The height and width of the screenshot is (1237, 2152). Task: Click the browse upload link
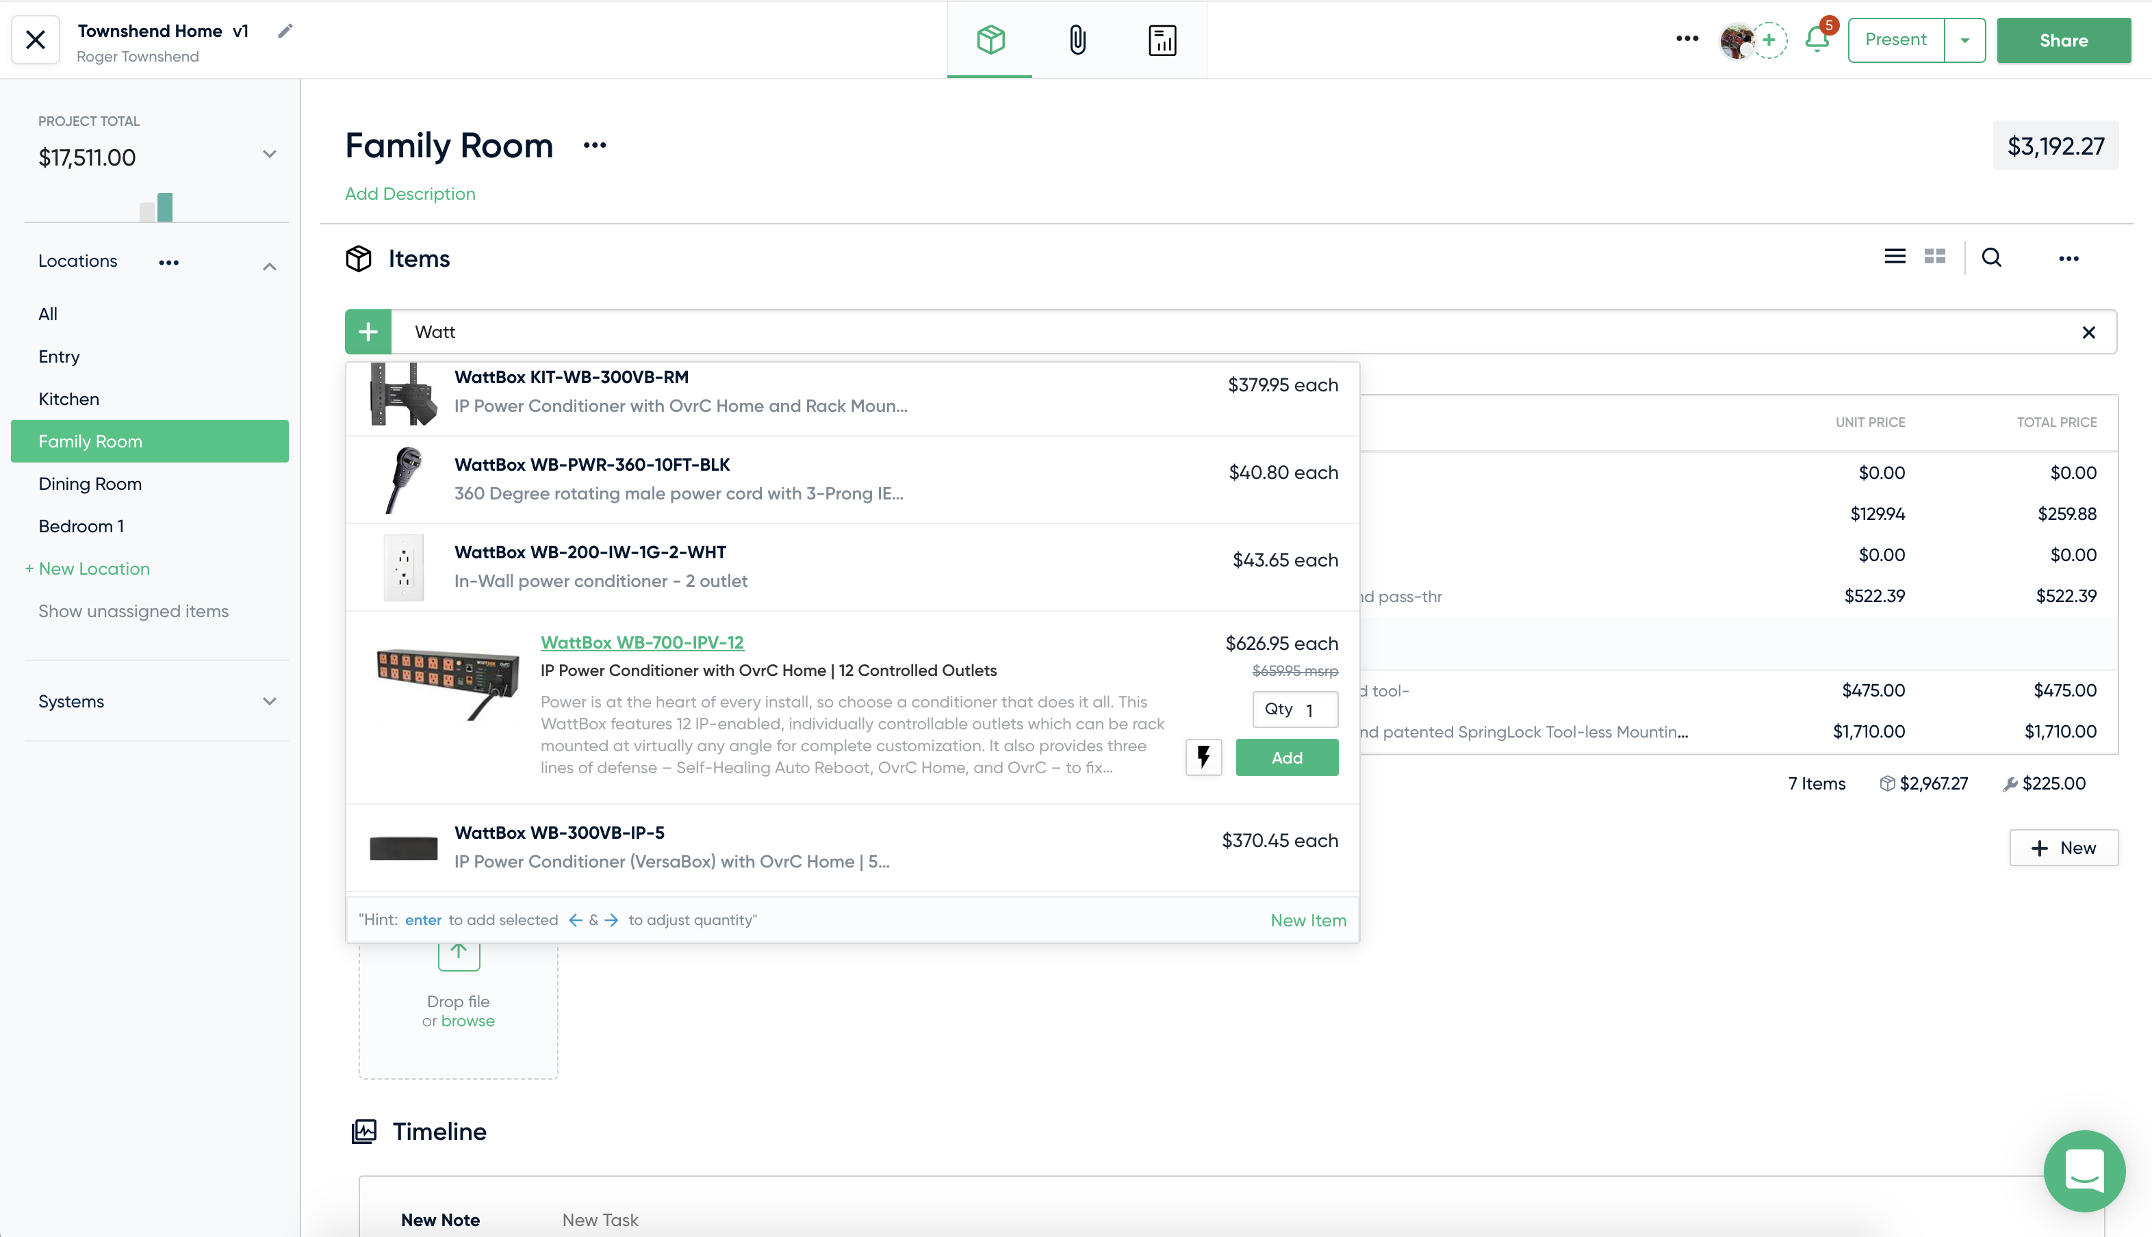(x=467, y=1021)
